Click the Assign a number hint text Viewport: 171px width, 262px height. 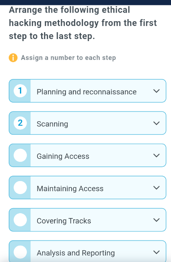pyautogui.click(x=68, y=58)
